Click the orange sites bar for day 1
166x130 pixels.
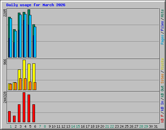point(11,87)
